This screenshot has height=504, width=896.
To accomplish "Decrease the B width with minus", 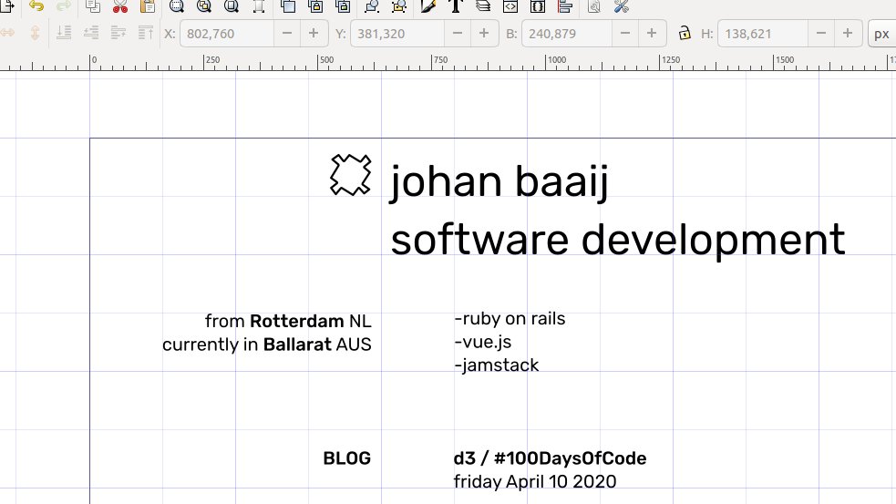I will coord(625,34).
